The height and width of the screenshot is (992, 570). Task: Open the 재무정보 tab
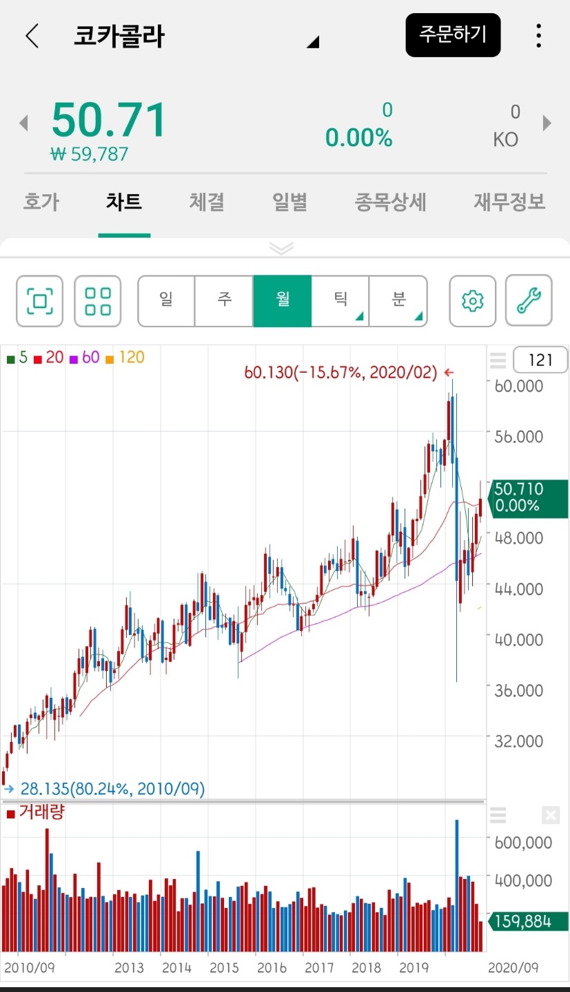point(509,203)
